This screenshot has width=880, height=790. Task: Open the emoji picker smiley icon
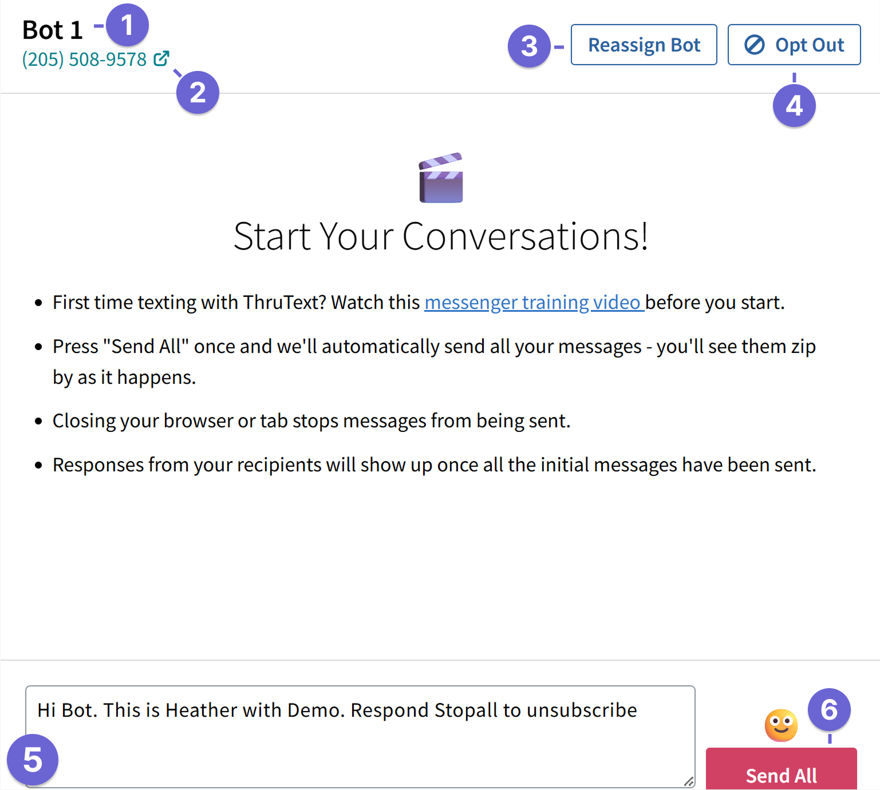780,725
